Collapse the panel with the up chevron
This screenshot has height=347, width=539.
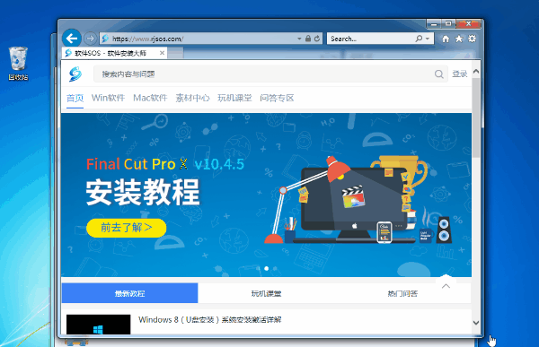pyautogui.click(x=446, y=286)
